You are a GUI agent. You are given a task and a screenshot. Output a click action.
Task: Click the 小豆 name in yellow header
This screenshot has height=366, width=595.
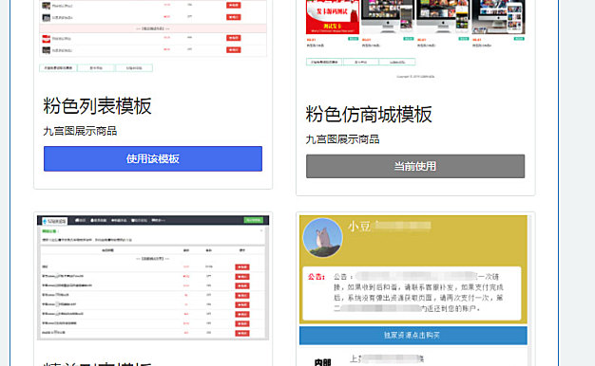[359, 227]
